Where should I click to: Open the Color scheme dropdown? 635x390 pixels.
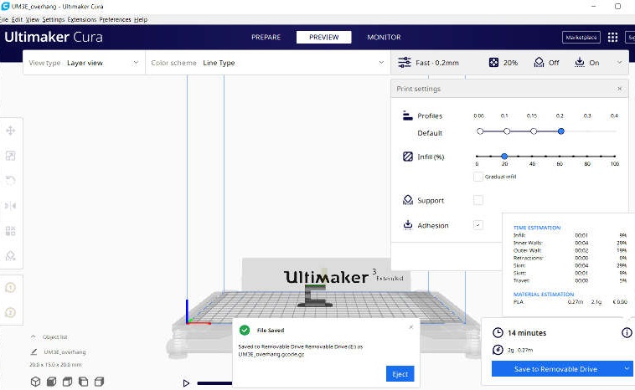click(267, 63)
